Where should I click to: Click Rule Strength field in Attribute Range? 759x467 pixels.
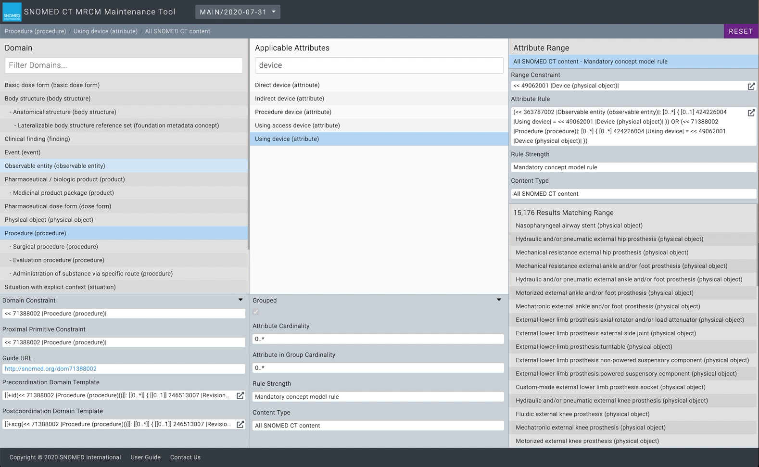click(x=633, y=167)
